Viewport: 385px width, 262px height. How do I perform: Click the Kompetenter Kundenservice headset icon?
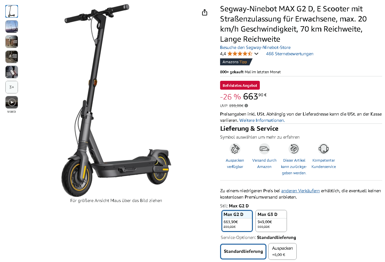(324, 148)
